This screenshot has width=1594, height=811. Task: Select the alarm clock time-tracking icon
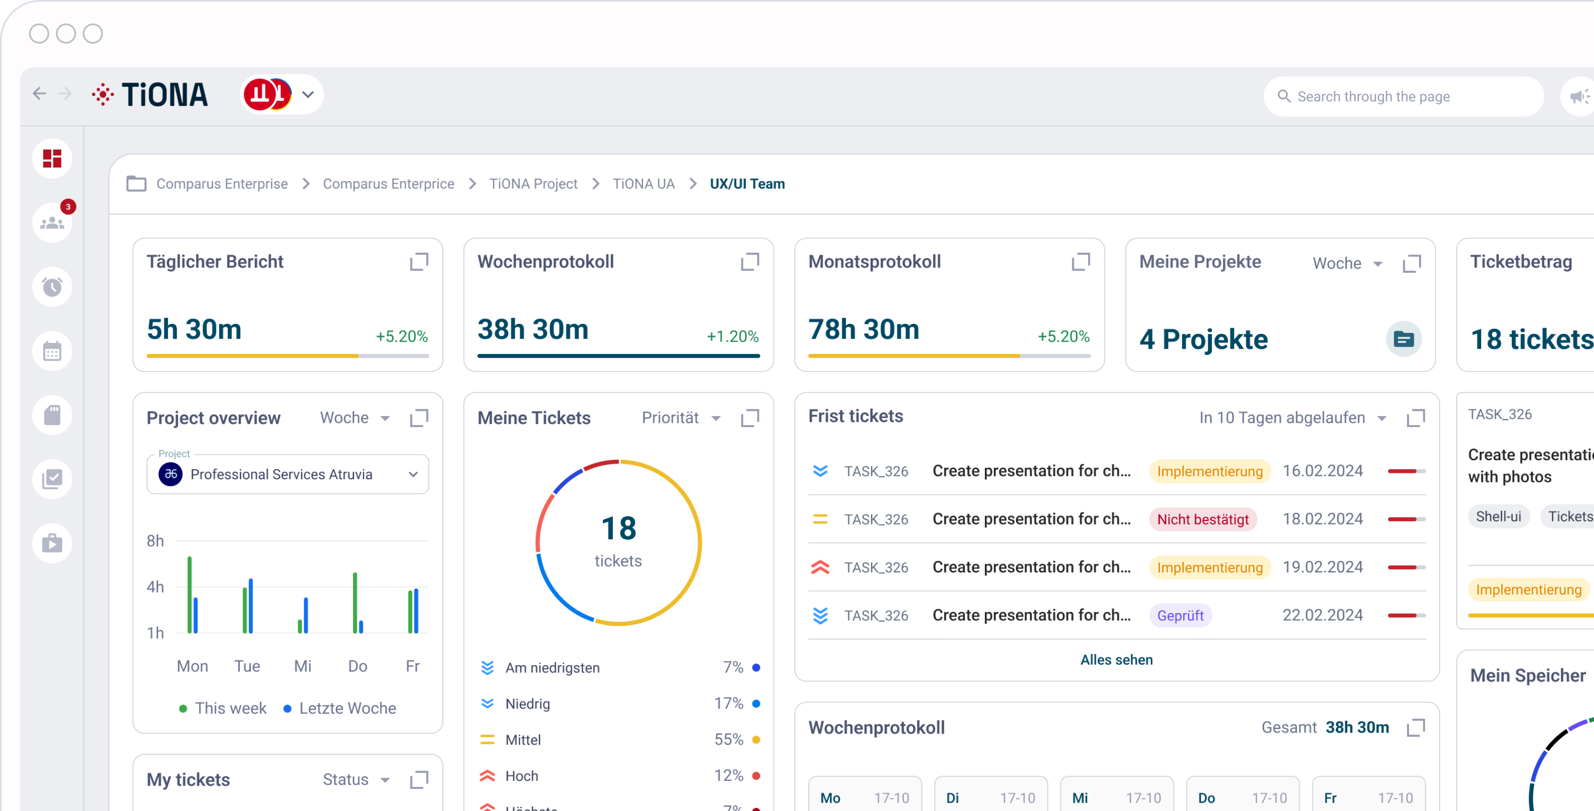pos(53,286)
